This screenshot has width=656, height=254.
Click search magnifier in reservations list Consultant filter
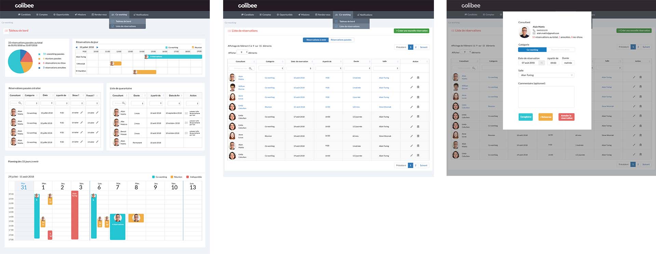(250, 69)
